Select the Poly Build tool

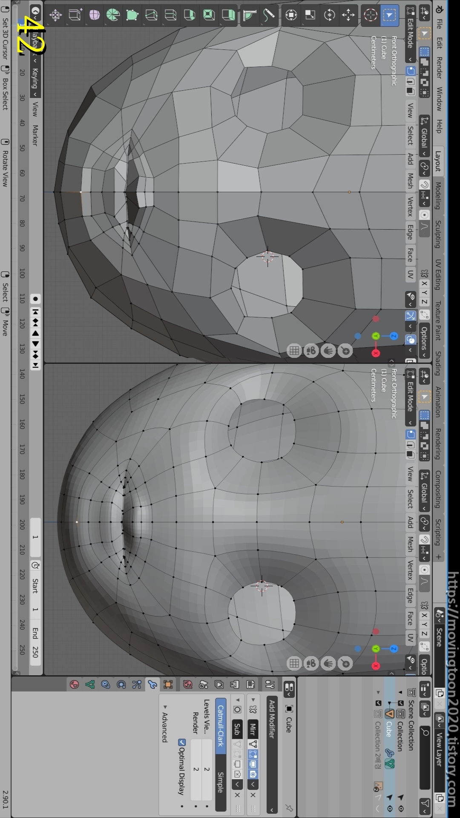[x=132, y=15]
